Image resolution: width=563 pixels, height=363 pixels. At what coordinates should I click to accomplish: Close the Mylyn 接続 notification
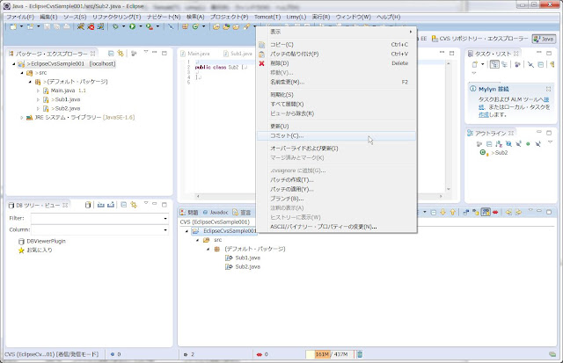click(x=548, y=89)
